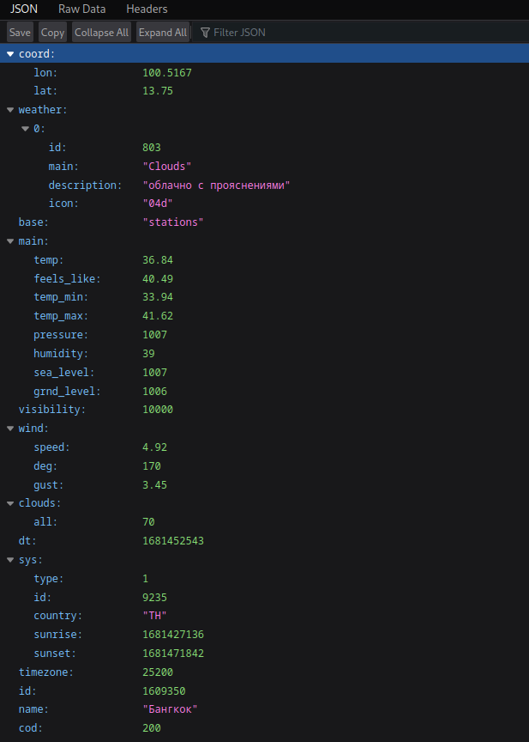Collapse the wind node arrow
Viewport: 529px width, 742px height.
pos(10,429)
